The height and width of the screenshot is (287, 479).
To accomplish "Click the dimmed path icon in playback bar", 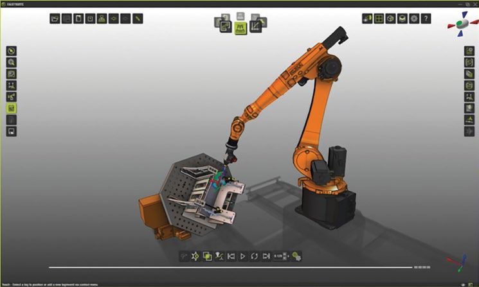I will 184,256.
